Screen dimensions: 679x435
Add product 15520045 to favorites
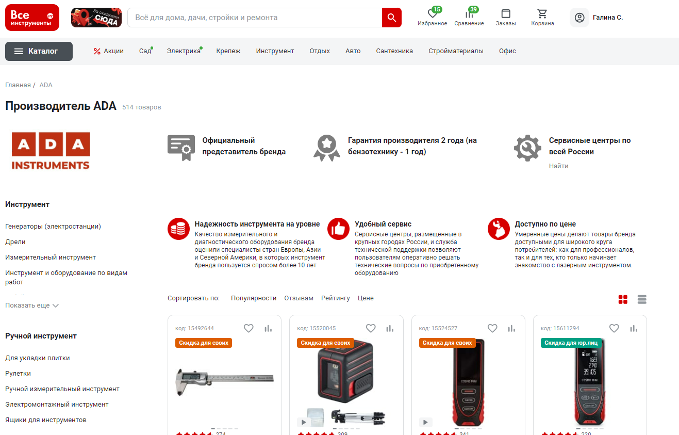371,328
